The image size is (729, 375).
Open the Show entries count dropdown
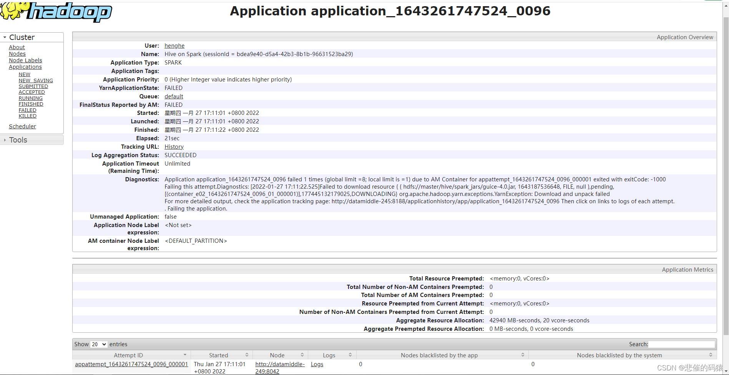point(99,344)
